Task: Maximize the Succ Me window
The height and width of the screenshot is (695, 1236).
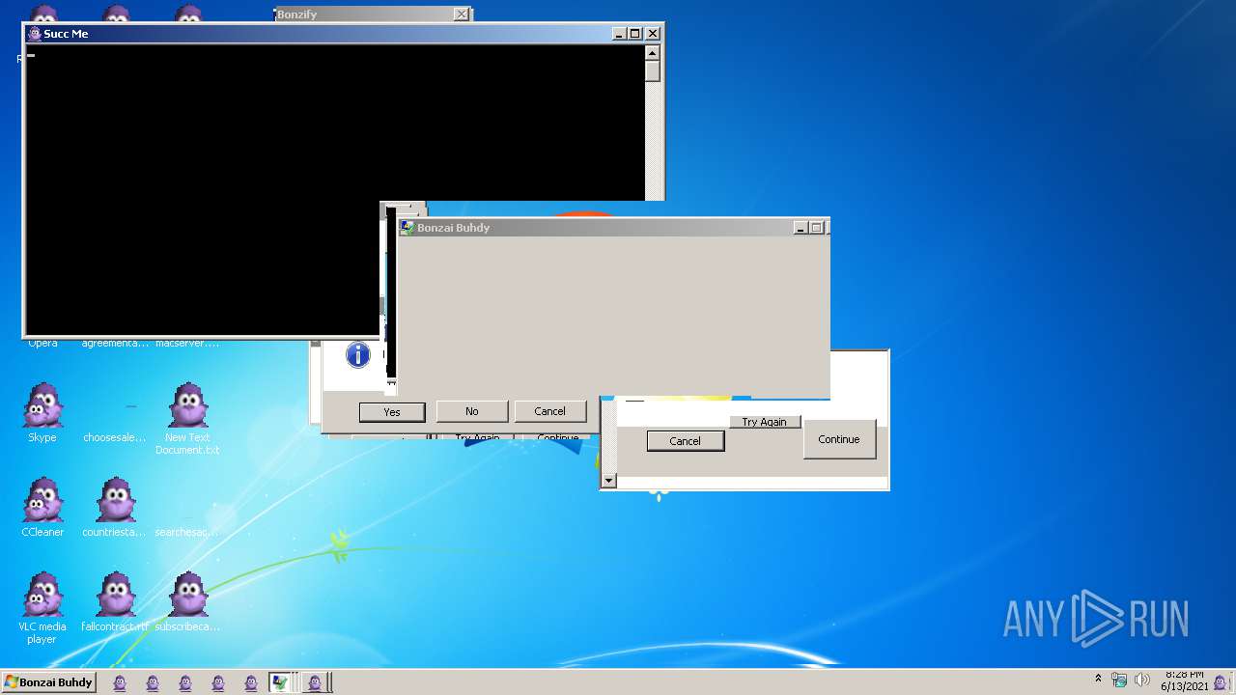Action: tap(634, 34)
